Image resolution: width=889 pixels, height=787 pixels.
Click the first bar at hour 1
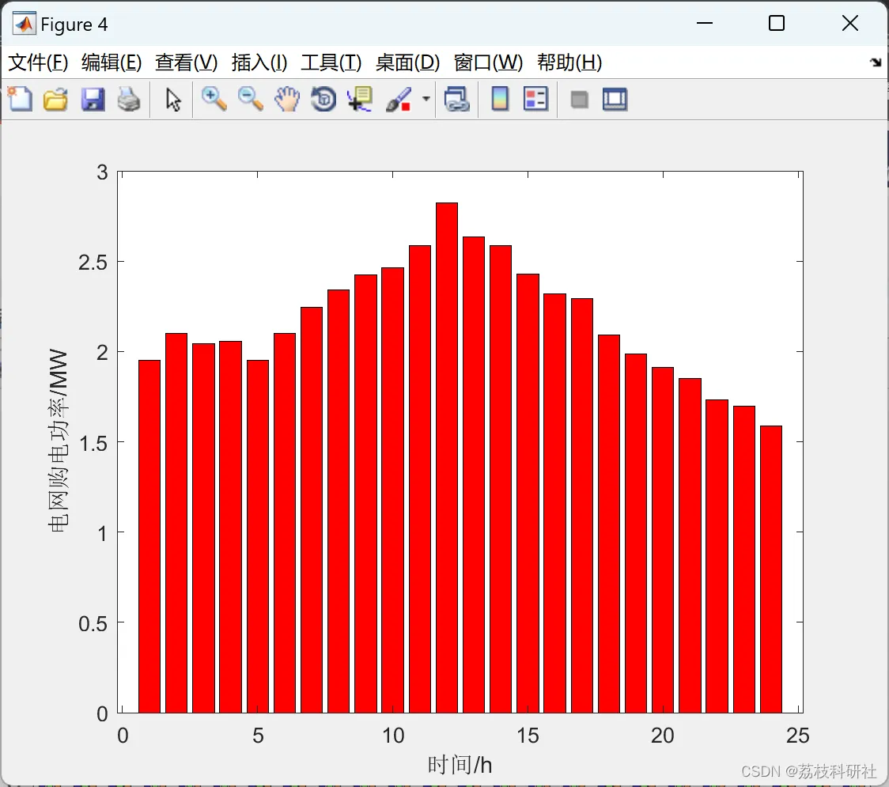(149, 536)
